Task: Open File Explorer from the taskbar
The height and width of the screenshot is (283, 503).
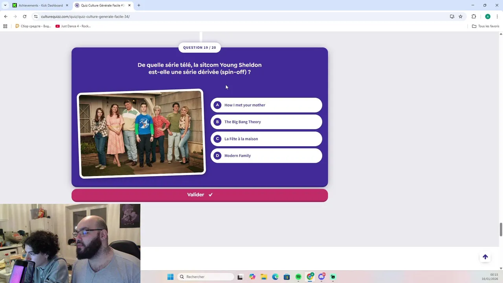Action: click(x=263, y=277)
